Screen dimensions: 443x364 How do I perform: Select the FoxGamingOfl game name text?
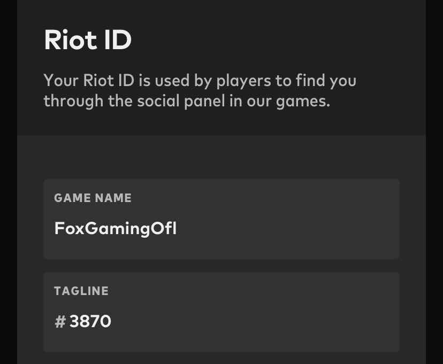[x=116, y=229]
